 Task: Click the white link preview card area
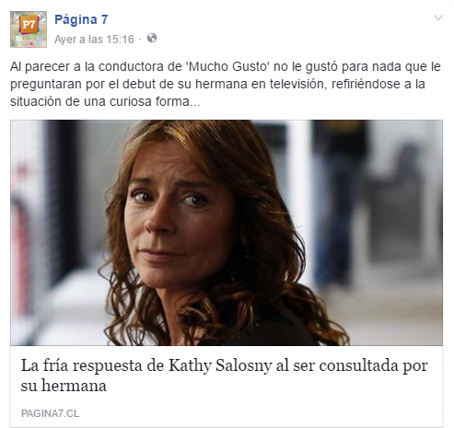[x=227, y=387]
